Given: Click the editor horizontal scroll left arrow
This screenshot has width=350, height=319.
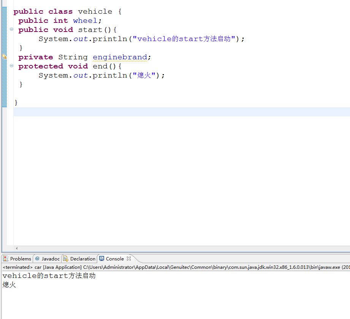Looking at the screenshot, I should [x=17, y=248].
